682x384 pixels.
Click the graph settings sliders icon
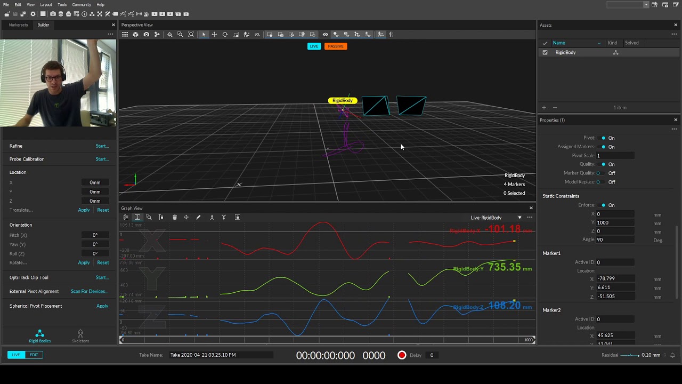tap(126, 217)
